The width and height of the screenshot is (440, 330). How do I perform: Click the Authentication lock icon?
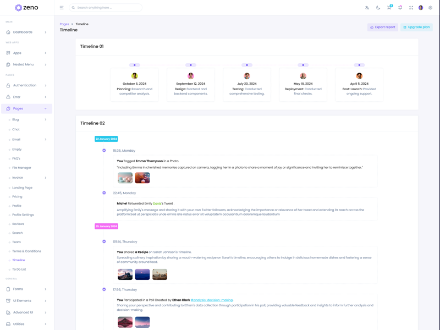[8, 85]
